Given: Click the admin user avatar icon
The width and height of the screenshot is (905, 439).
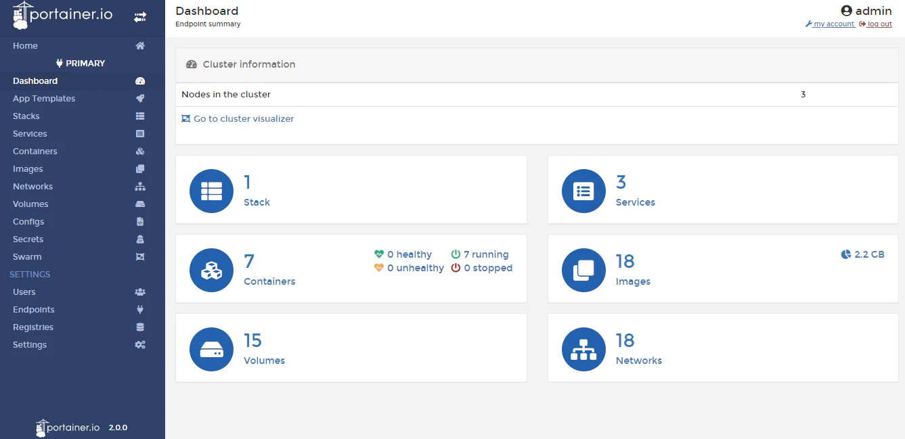Looking at the screenshot, I should (846, 11).
